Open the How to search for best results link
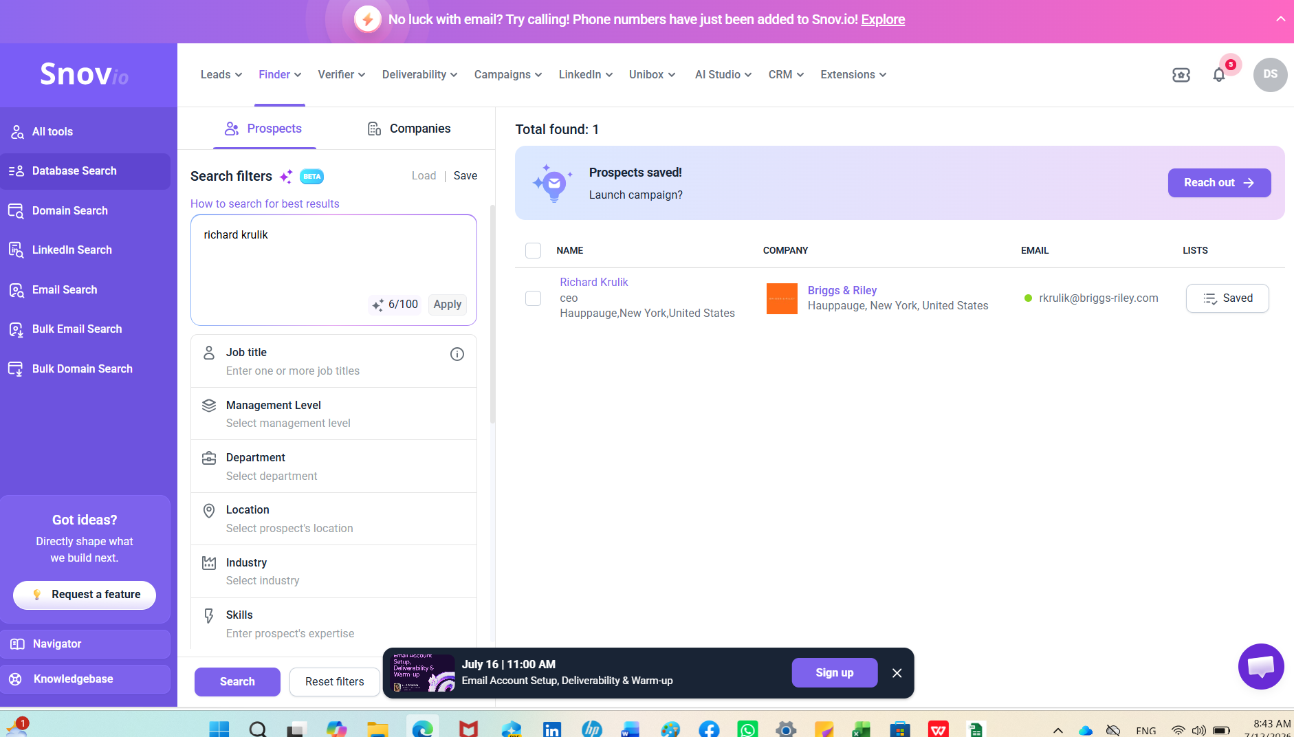 pyautogui.click(x=265, y=203)
